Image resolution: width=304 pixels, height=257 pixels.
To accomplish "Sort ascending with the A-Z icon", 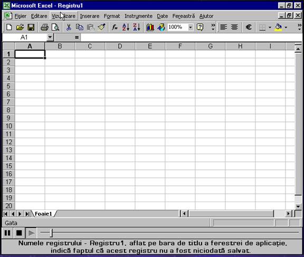I will point(126,27).
